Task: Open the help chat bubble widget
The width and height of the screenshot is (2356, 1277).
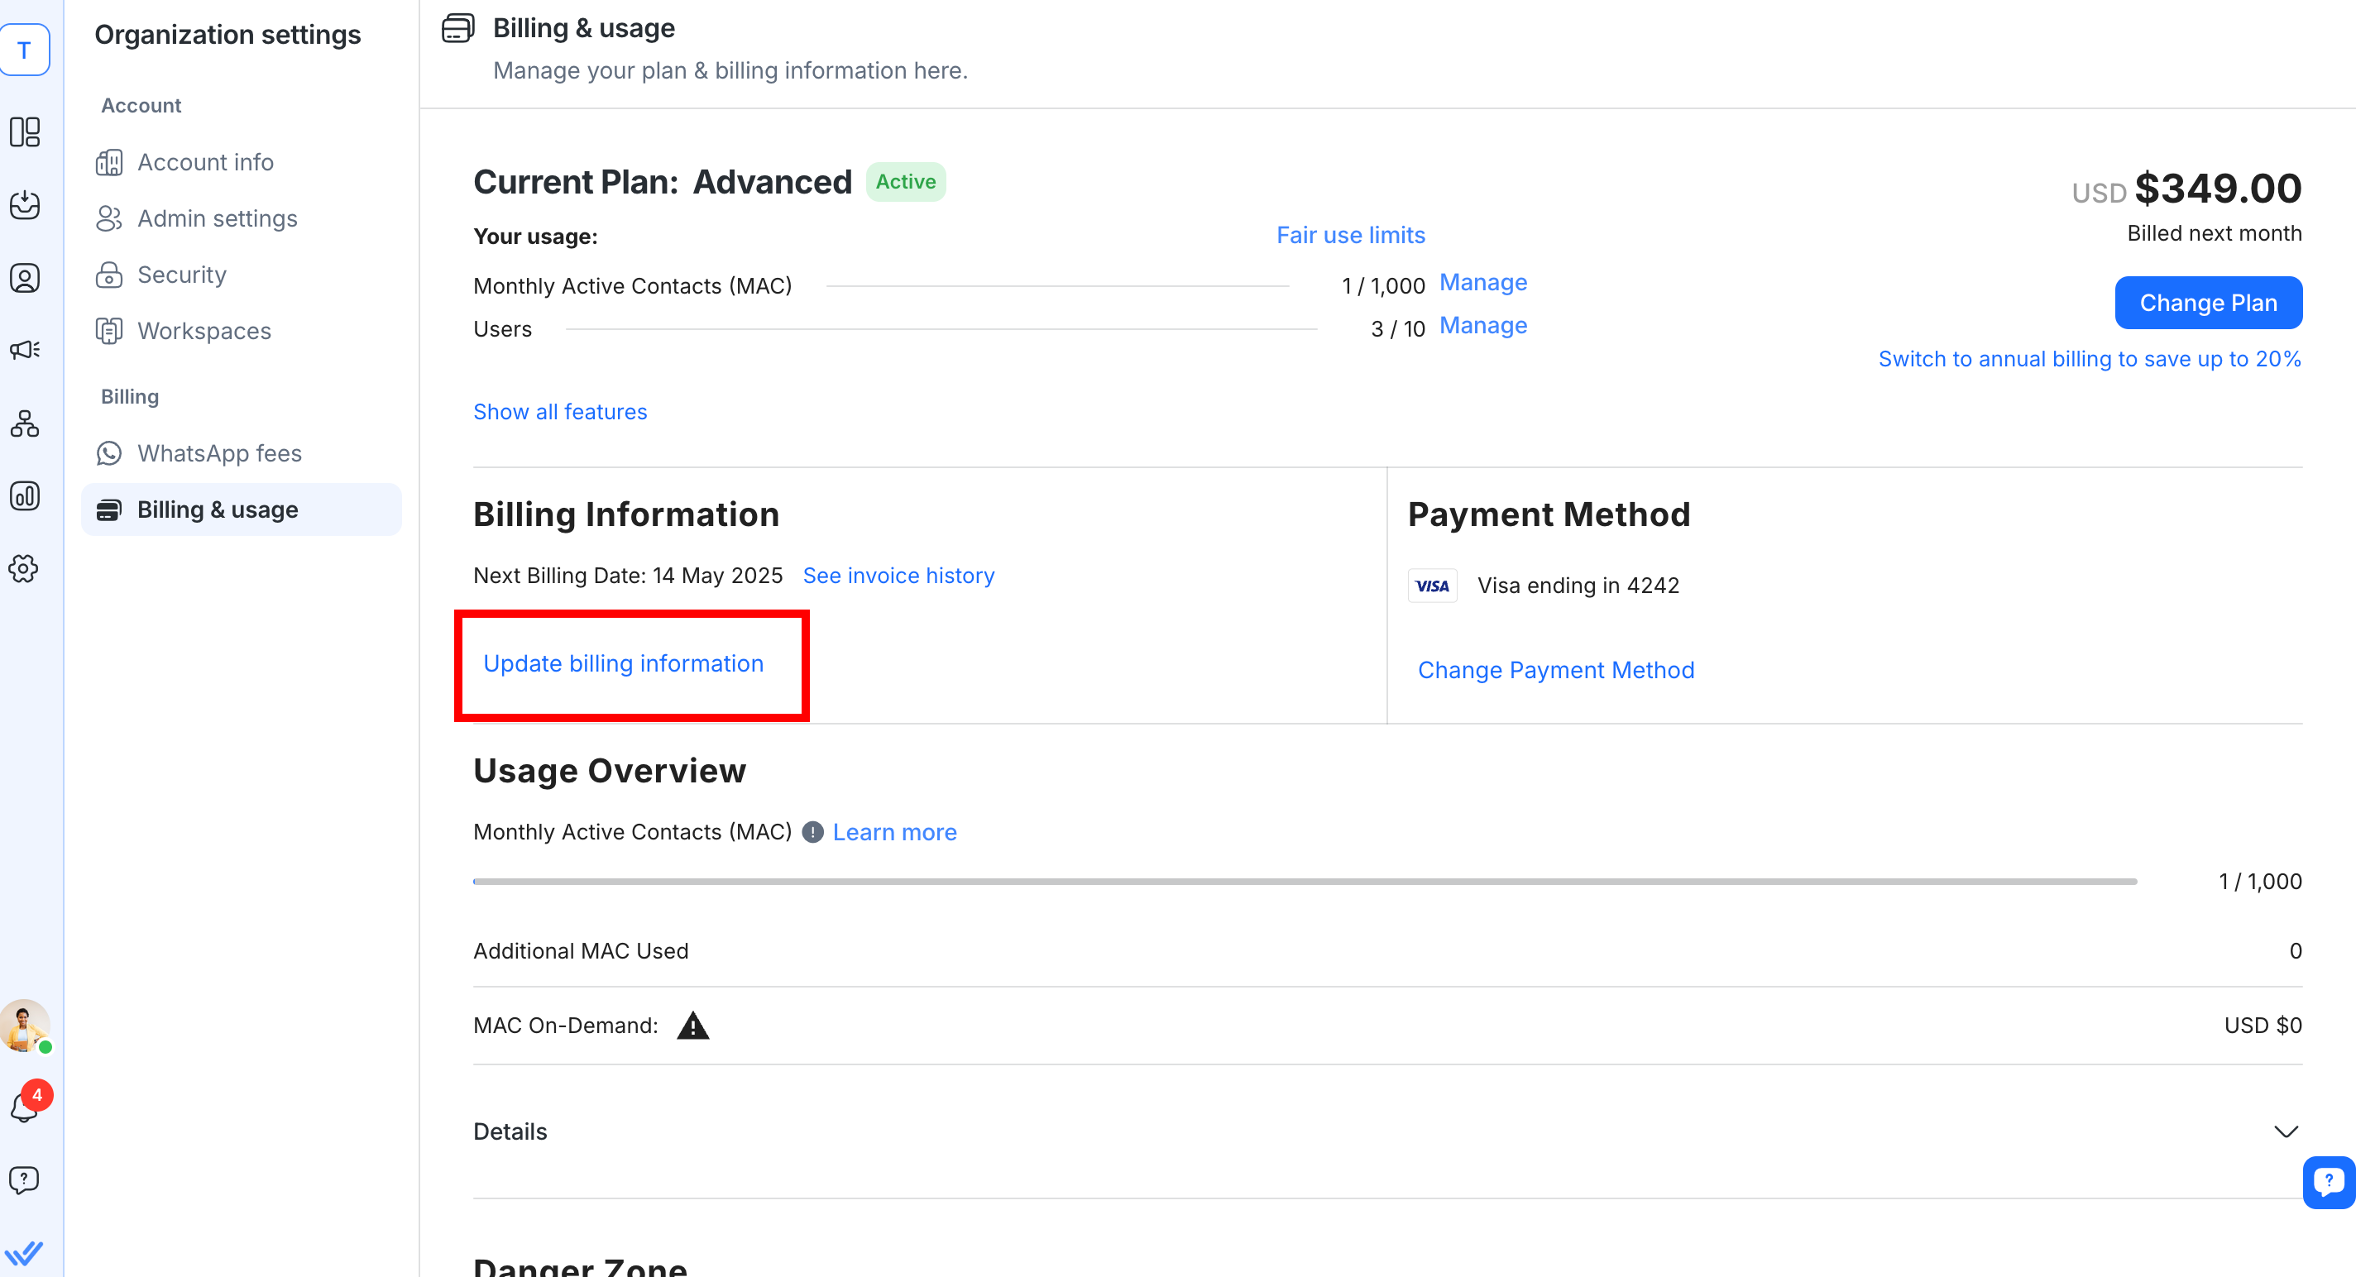Action: [2329, 1181]
